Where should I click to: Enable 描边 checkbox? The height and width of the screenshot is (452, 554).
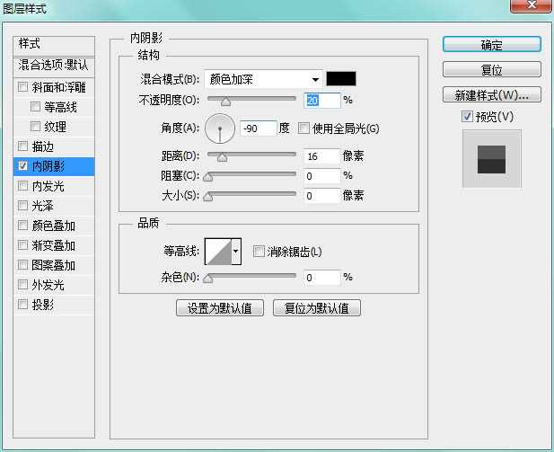click(23, 146)
